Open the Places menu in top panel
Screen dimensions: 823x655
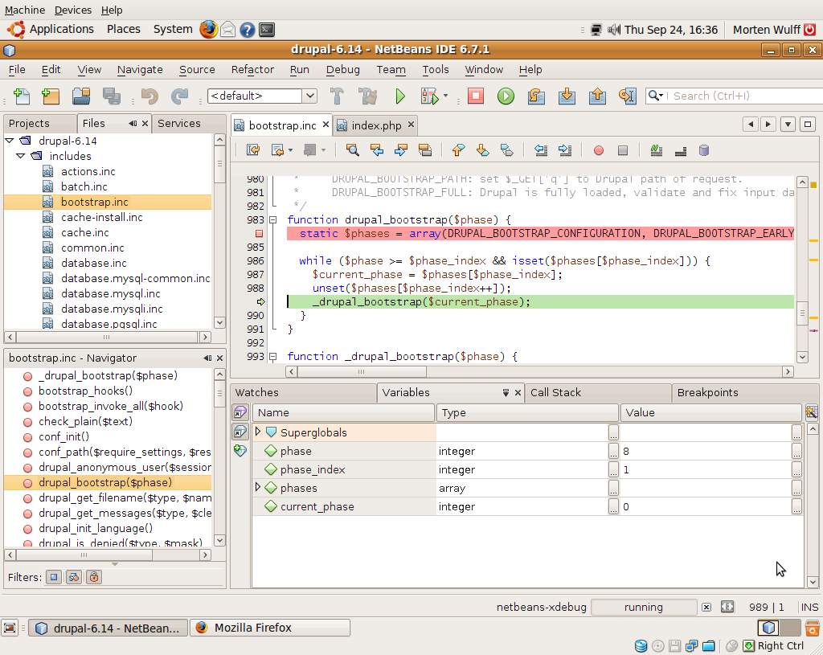[x=123, y=30]
